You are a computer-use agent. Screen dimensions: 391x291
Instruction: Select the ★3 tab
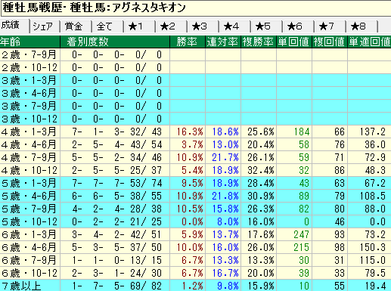pos(203,26)
